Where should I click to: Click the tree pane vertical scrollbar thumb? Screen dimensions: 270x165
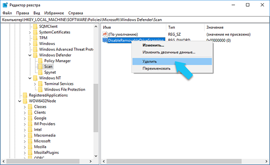(x=96, y=108)
